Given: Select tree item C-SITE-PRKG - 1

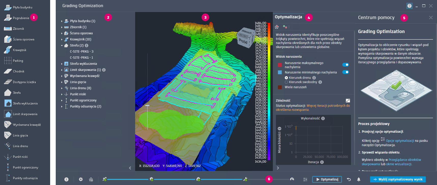Looking at the screenshot, I should tap(81, 58).
